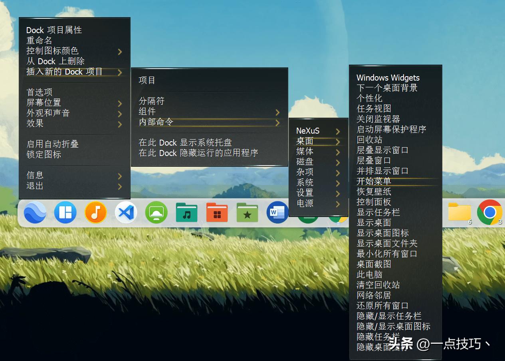505x361 pixels.
Task: Open the green music folder on the dock
Action: (x=186, y=213)
